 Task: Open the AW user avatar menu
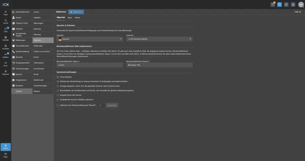click(x=301, y=5)
